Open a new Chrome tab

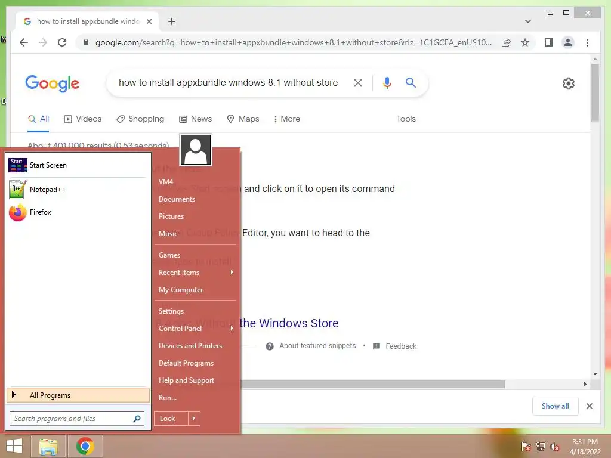click(172, 21)
